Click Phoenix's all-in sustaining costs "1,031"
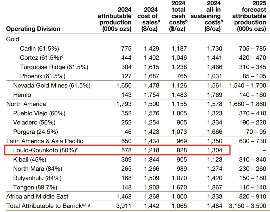Viewport: 270px width, 212px height. (x=215, y=76)
